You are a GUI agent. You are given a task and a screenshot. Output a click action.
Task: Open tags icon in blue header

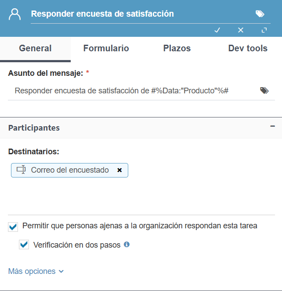[x=260, y=14]
